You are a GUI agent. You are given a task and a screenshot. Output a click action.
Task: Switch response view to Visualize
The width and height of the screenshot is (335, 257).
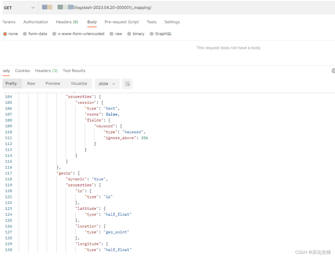point(79,83)
